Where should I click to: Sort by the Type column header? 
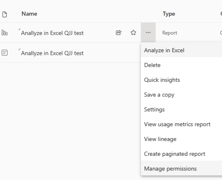(x=169, y=14)
